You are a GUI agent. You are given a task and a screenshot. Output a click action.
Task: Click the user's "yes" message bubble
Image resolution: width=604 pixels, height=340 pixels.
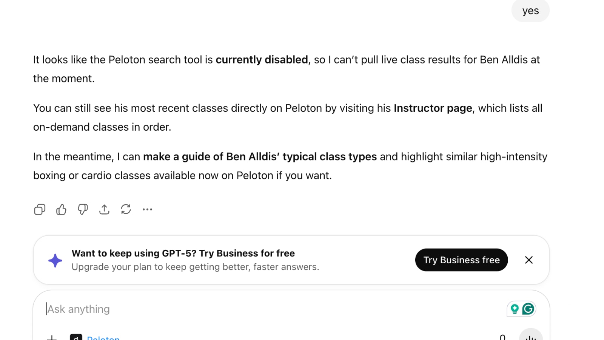click(x=530, y=11)
